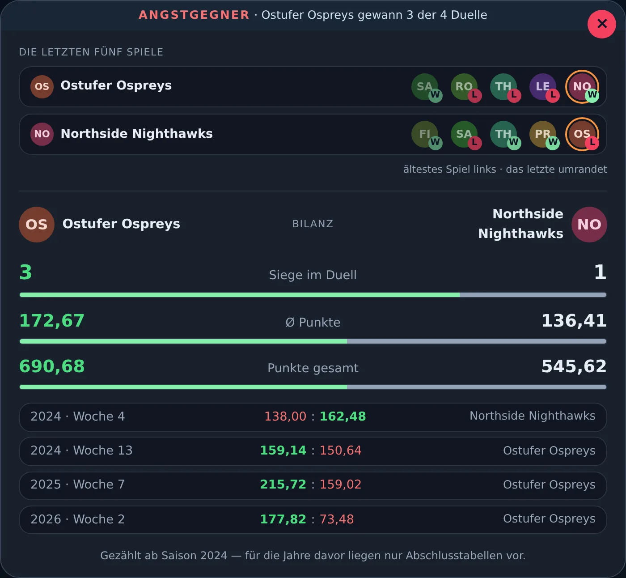
Task: Click winner Northside Nighthawks in Woche 4 row
Action: [x=533, y=416]
